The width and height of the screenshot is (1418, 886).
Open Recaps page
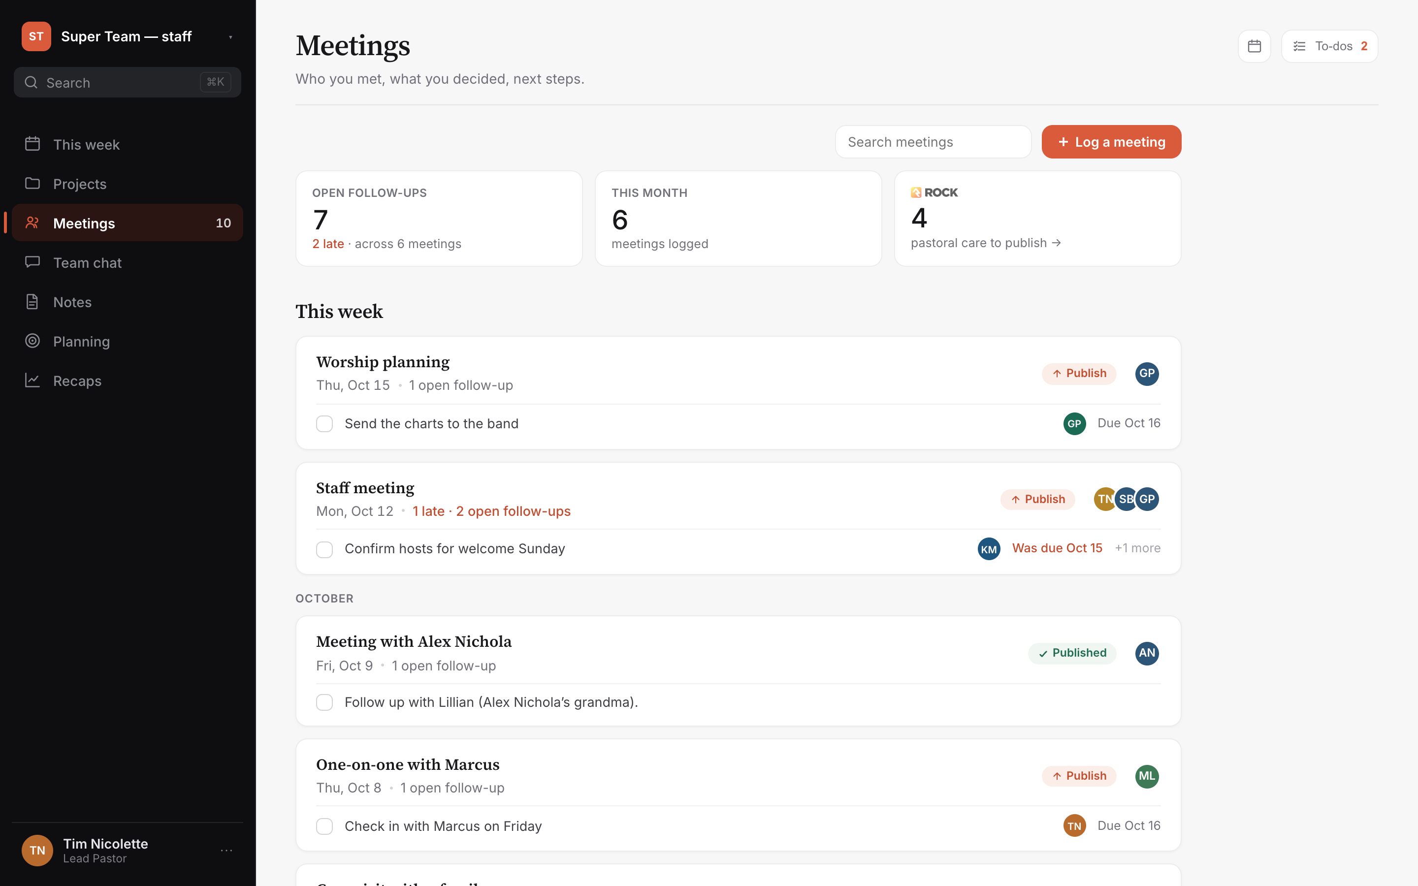click(x=127, y=380)
